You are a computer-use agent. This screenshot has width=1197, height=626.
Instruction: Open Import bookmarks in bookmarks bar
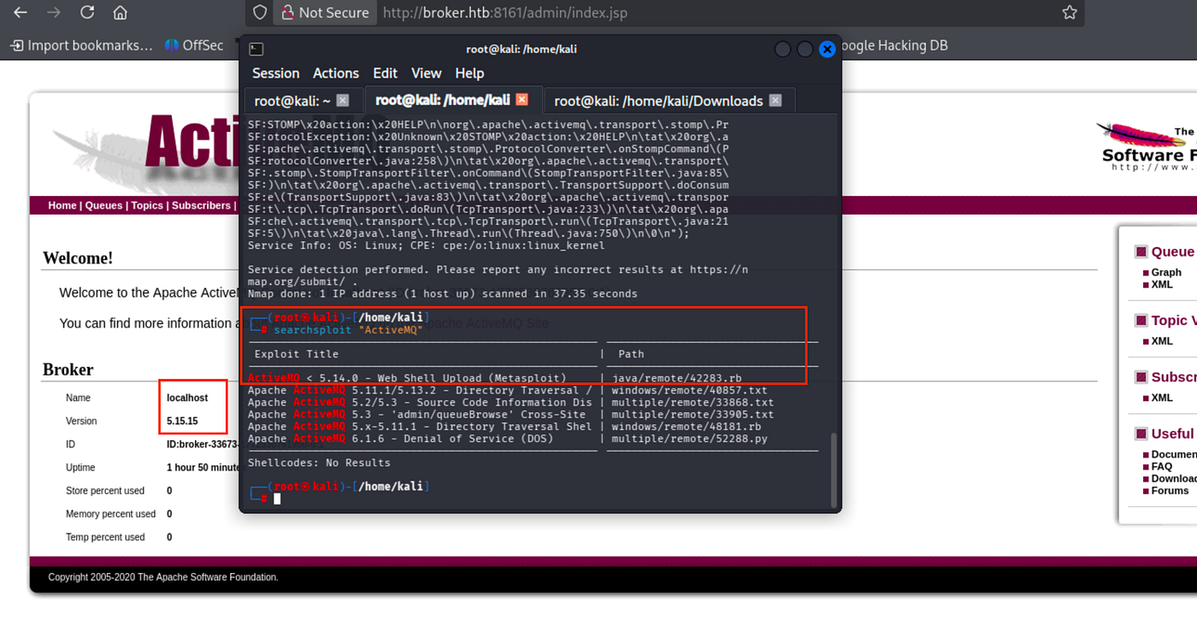coord(81,45)
